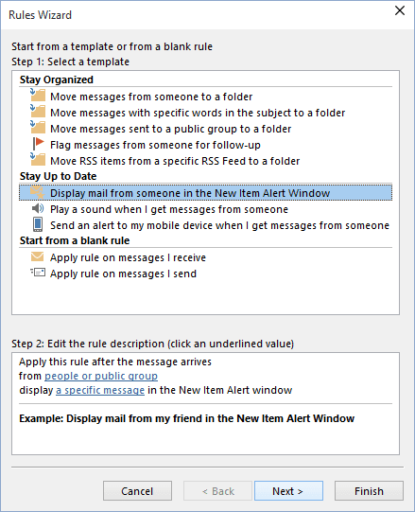Select 'Move RSS items from a specific RSS Feed'

pyautogui.click(x=175, y=161)
